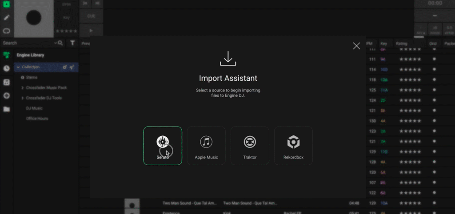Click grid dot on 124 BPM row
Image resolution: width=455 pixels, height=214 pixels.
435,100
